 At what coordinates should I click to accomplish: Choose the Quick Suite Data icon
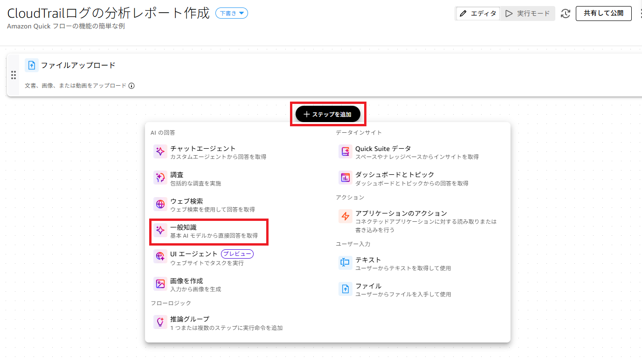pyautogui.click(x=345, y=151)
